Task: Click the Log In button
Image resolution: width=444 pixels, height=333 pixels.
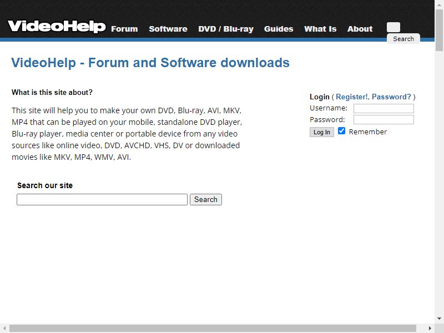Action: pyautogui.click(x=322, y=132)
